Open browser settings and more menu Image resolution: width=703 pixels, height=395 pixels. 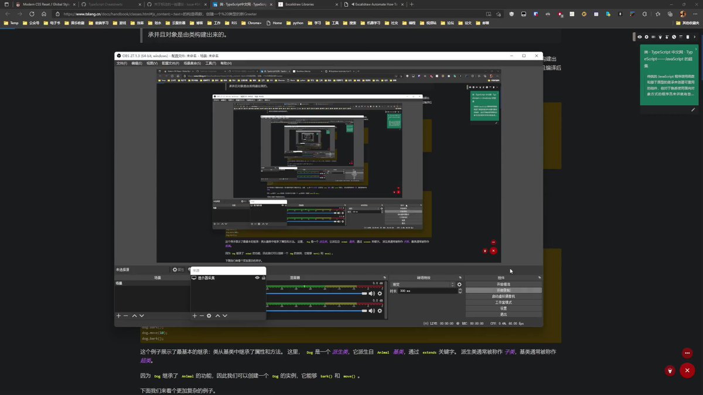[x=695, y=14]
